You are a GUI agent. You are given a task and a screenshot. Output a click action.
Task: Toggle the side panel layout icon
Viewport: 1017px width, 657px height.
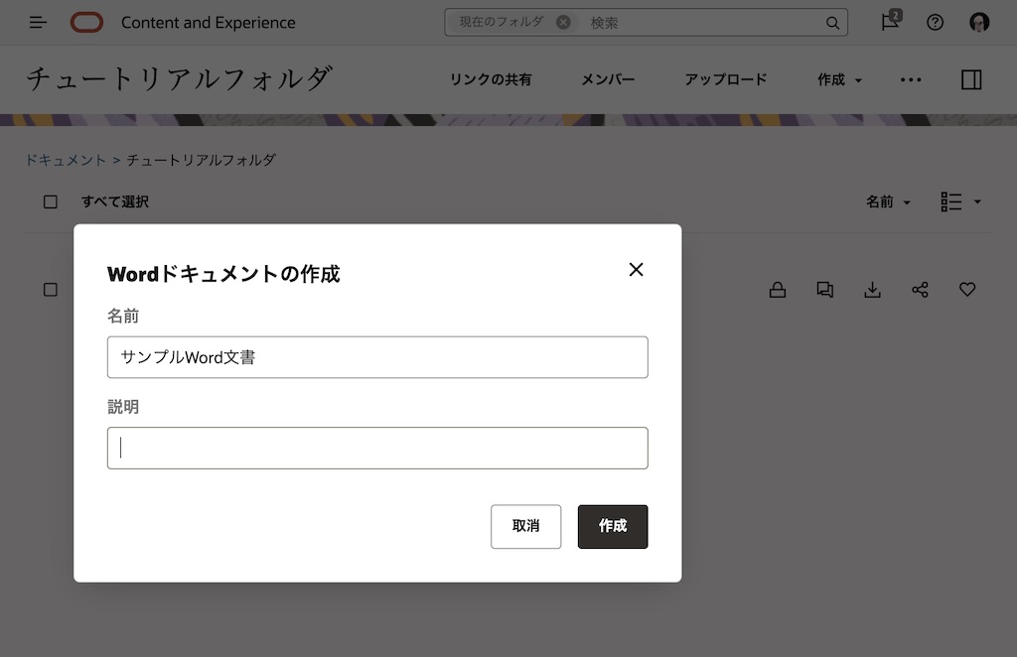pos(970,79)
